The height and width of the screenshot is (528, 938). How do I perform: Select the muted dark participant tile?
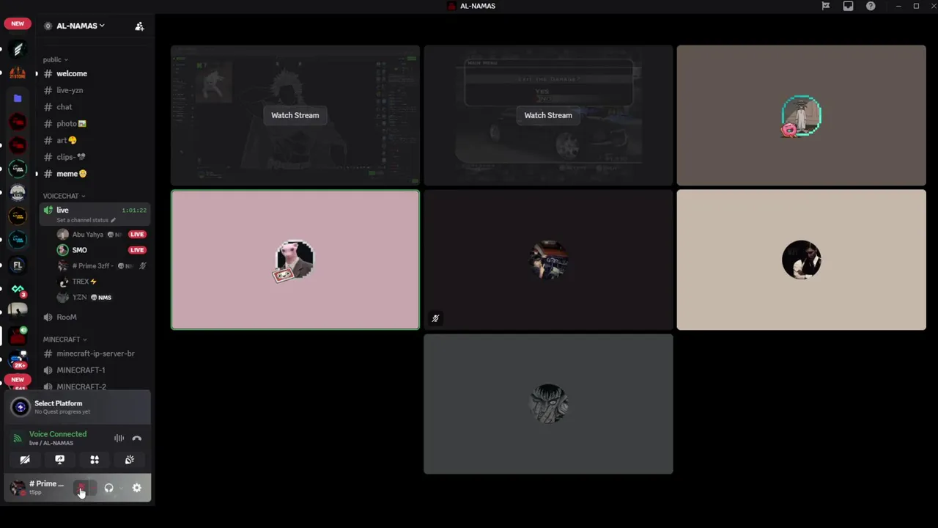pyautogui.click(x=548, y=260)
